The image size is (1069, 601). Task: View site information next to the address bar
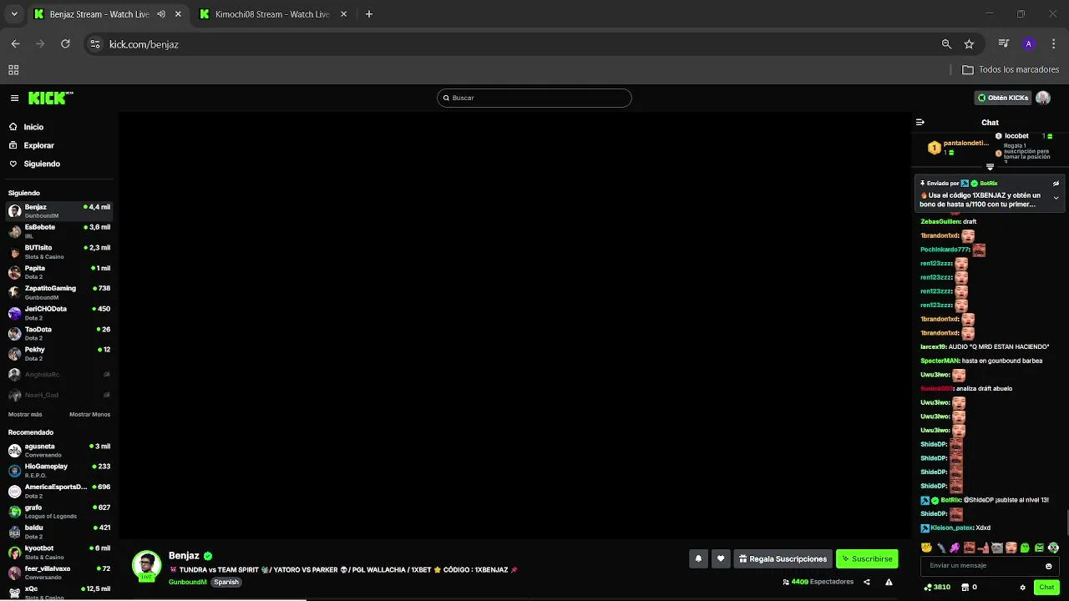(x=95, y=44)
